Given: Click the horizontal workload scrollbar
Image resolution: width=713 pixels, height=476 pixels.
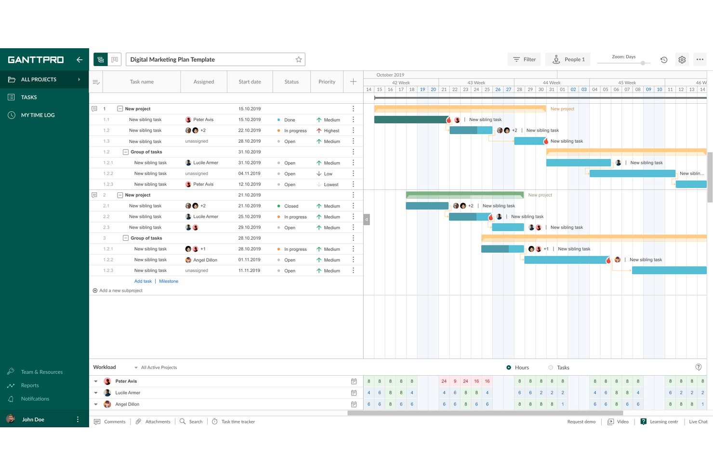Looking at the screenshot, I should tap(485, 413).
